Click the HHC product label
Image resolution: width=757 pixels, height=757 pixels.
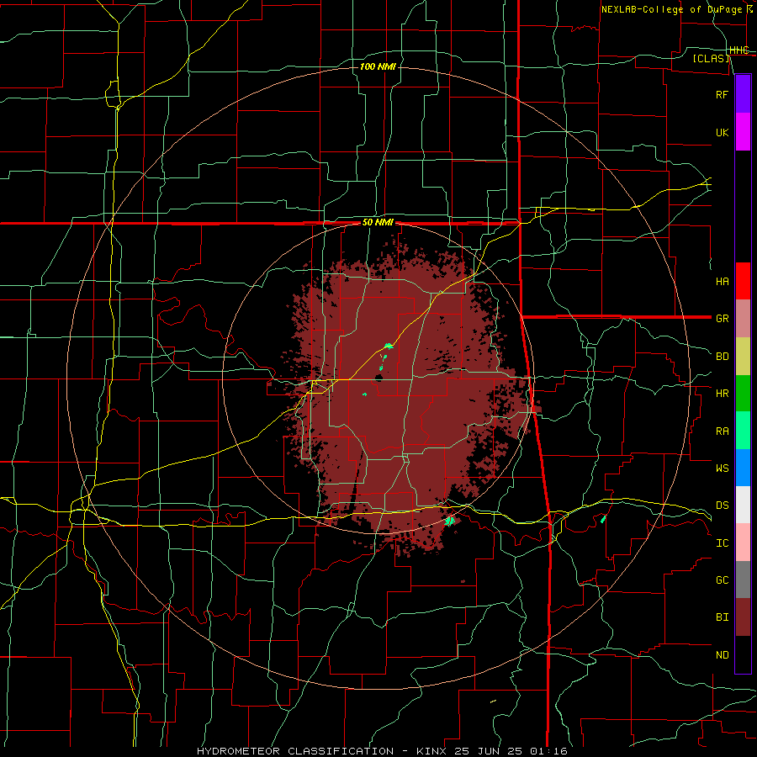tap(738, 50)
